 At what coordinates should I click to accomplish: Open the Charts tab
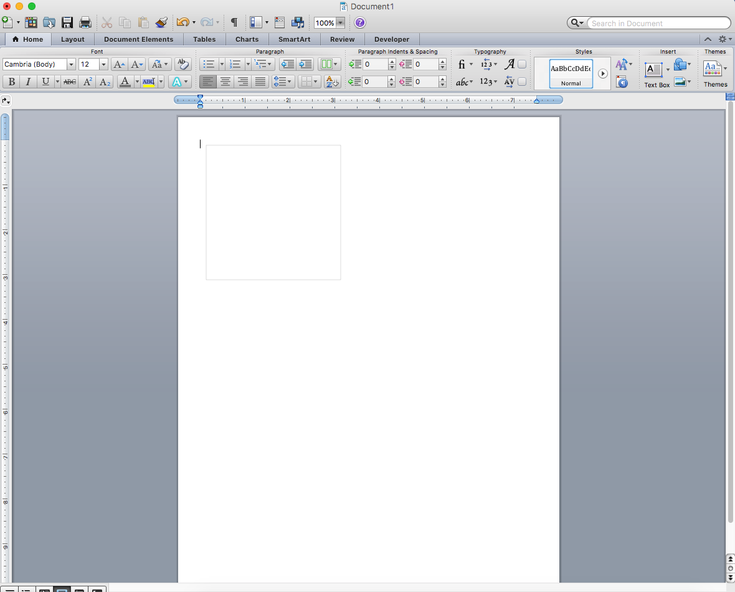(x=247, y=39)
